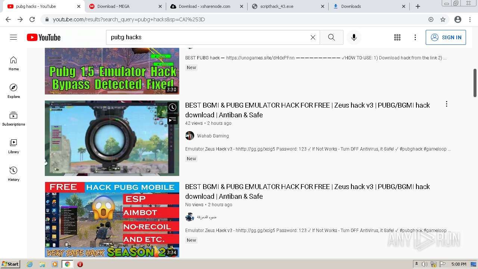
Task: Click the unogames.site description text
Action: (x=316, y=58)
